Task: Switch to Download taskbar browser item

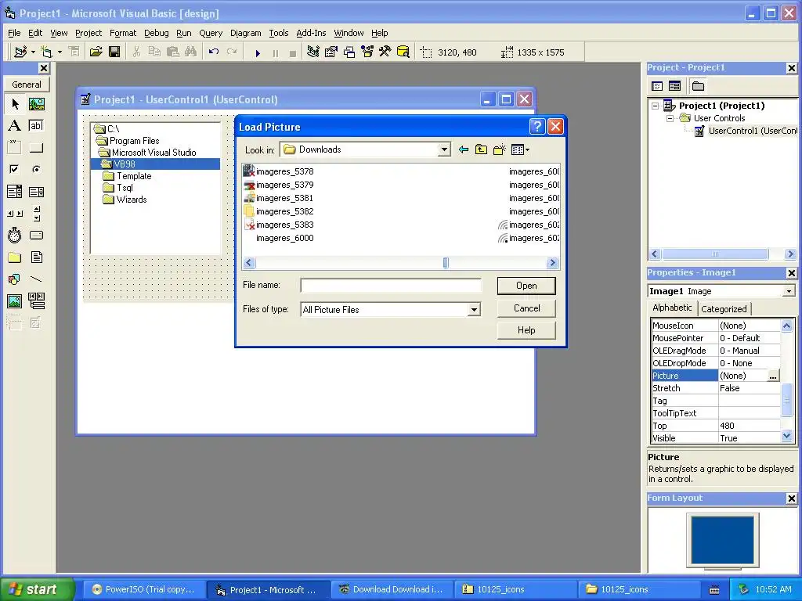Action: click(x=391, y=589)
